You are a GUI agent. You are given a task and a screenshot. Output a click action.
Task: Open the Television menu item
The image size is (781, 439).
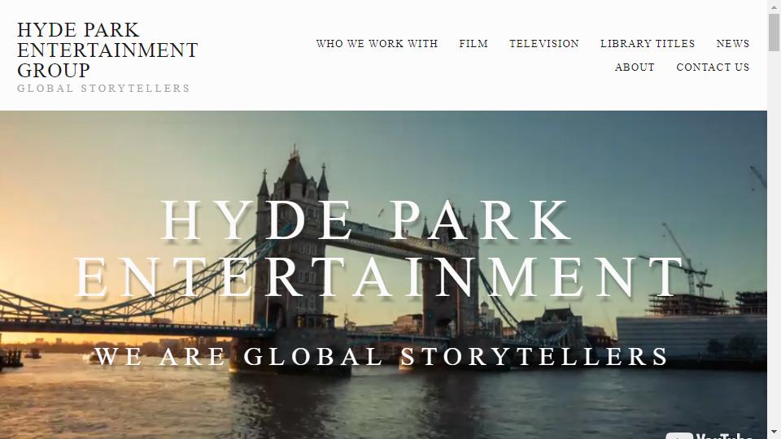pos(544,44)
